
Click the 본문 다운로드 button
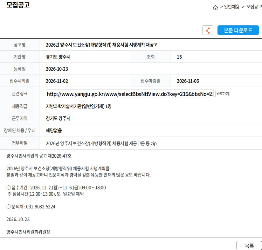pos(238,30)
